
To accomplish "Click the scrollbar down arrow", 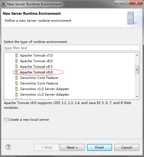I will (x=137, y=96).
